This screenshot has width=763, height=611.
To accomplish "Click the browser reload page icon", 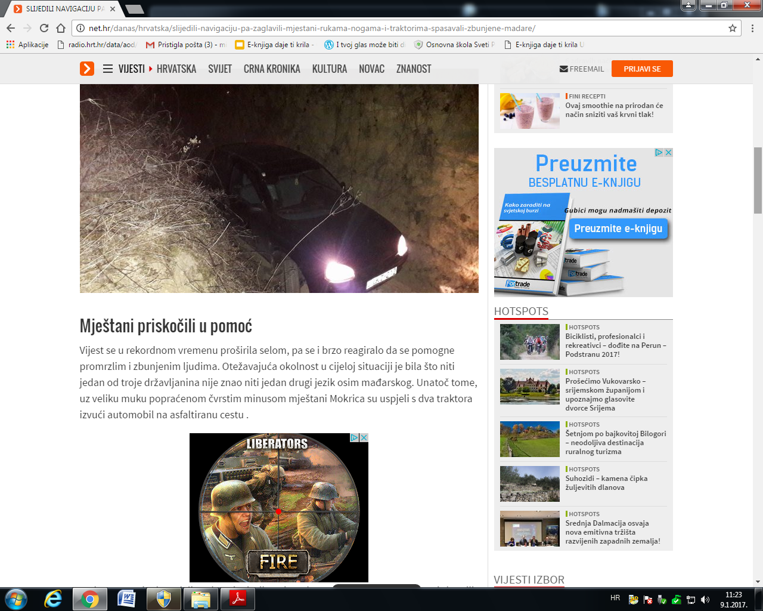I will (44, 28).
